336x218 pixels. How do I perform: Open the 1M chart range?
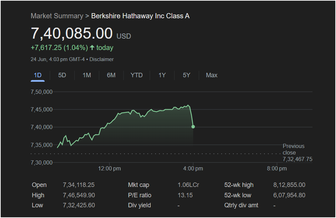coord(87,75)
